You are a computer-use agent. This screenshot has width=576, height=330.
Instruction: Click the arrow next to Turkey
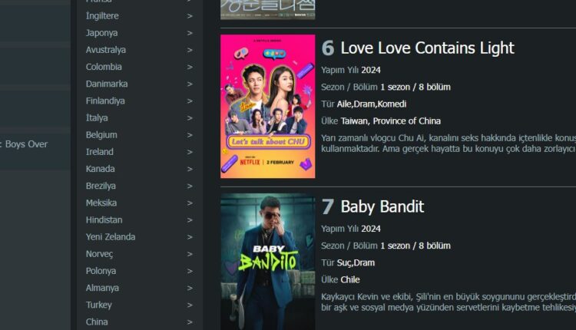(190, 305)
